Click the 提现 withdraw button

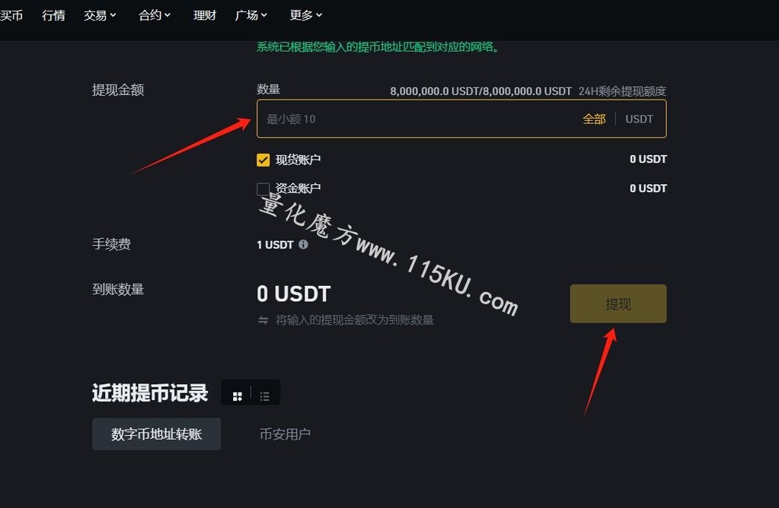pos(618,303)
